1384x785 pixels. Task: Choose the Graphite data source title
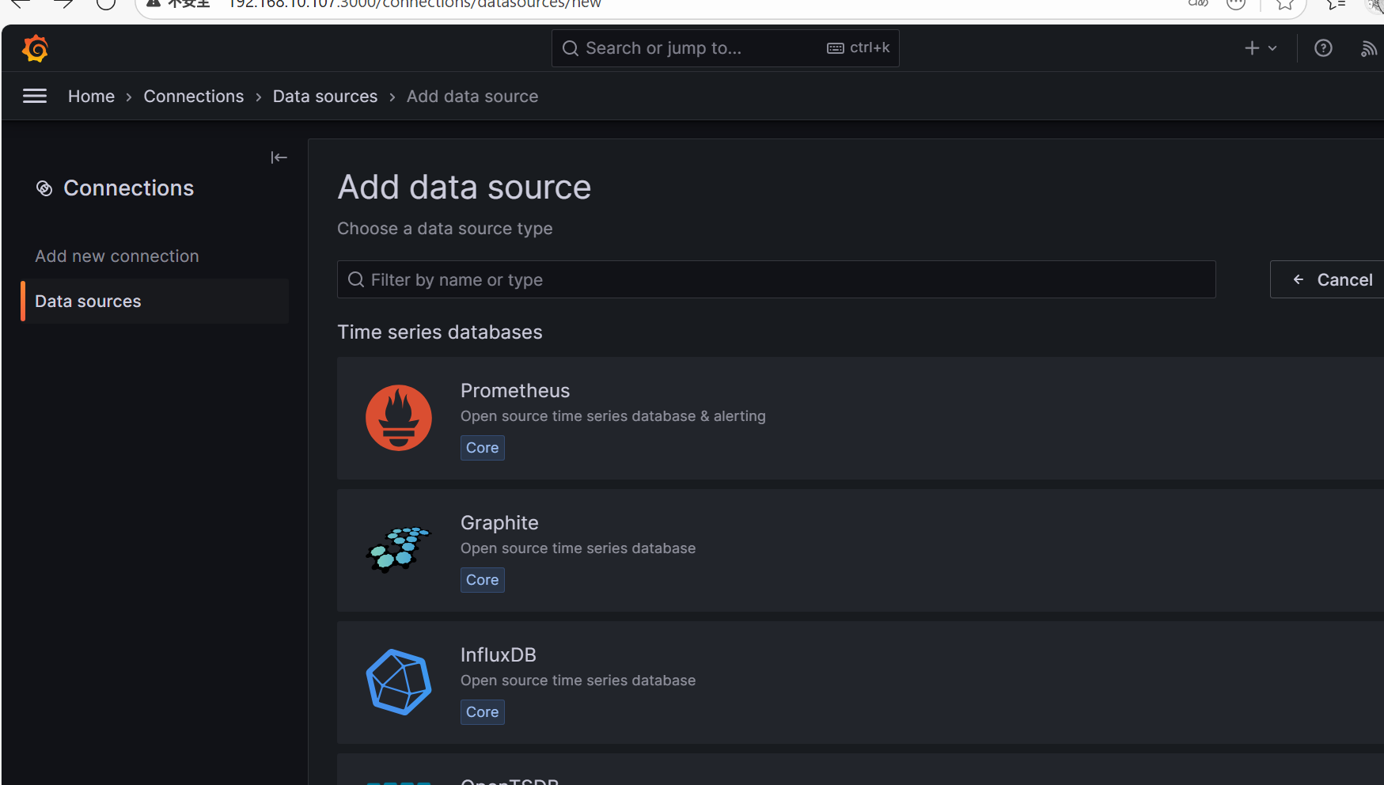(x=499, y=523)
